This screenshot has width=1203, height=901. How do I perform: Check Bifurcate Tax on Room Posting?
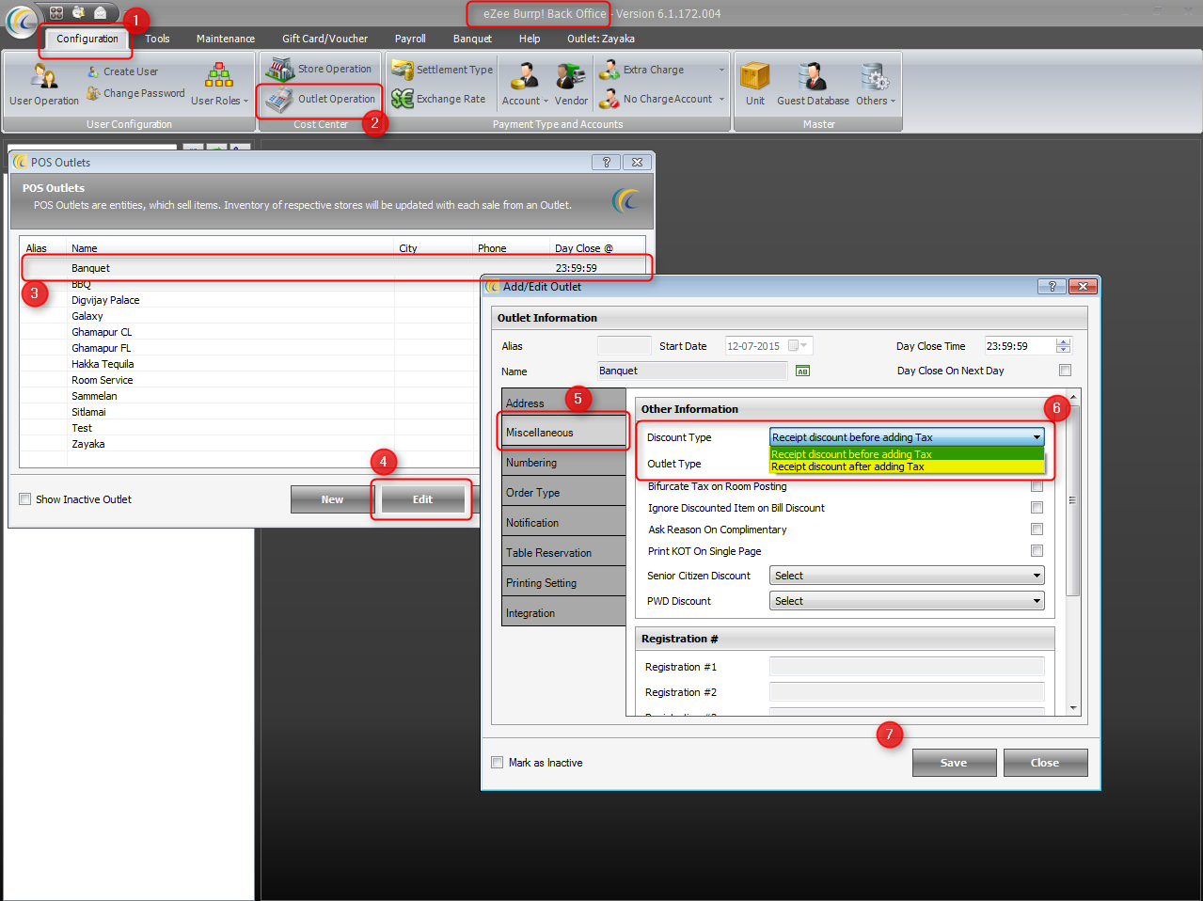click(1037, 486)
